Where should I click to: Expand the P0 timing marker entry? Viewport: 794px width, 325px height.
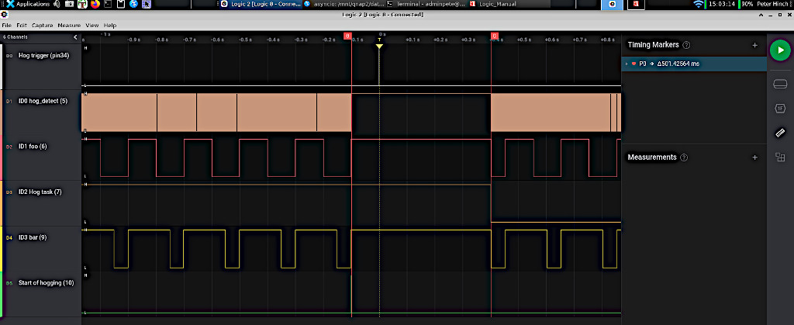point(627,64)
